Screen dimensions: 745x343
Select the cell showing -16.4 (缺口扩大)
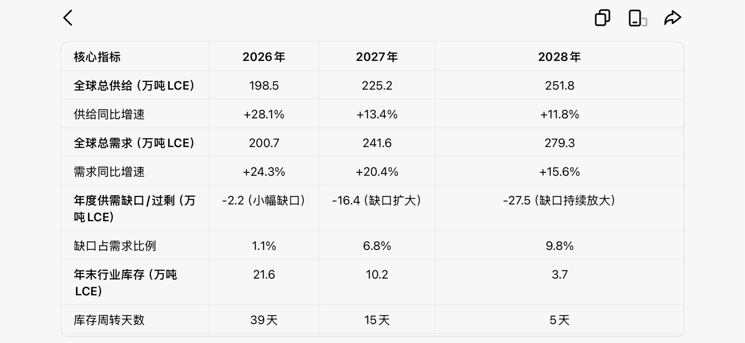377,200
